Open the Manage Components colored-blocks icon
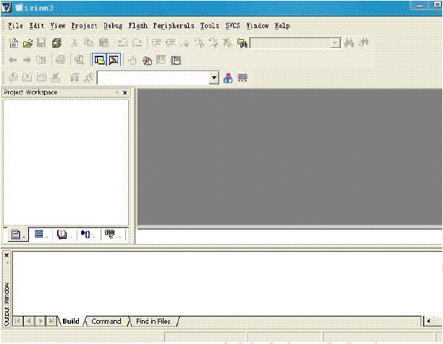443x344 pixels. pos(228,77)
